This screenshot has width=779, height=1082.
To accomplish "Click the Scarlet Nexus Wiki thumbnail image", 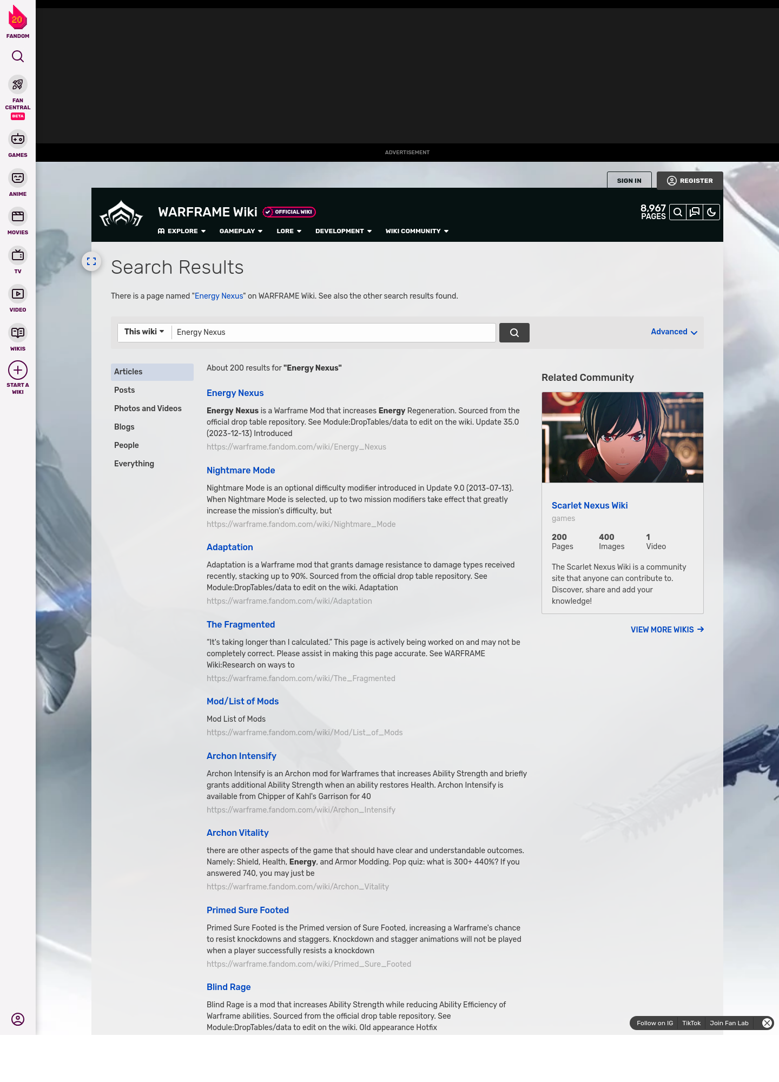I will (x=623, y=437).
